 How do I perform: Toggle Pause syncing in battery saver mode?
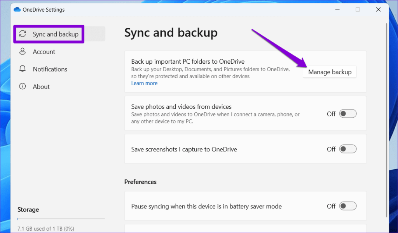point(347,206)
